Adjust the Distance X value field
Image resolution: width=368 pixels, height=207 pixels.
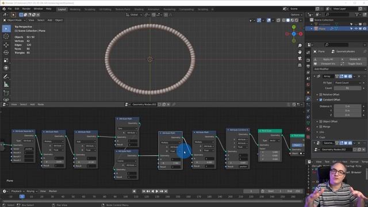(x=347, y=106)
